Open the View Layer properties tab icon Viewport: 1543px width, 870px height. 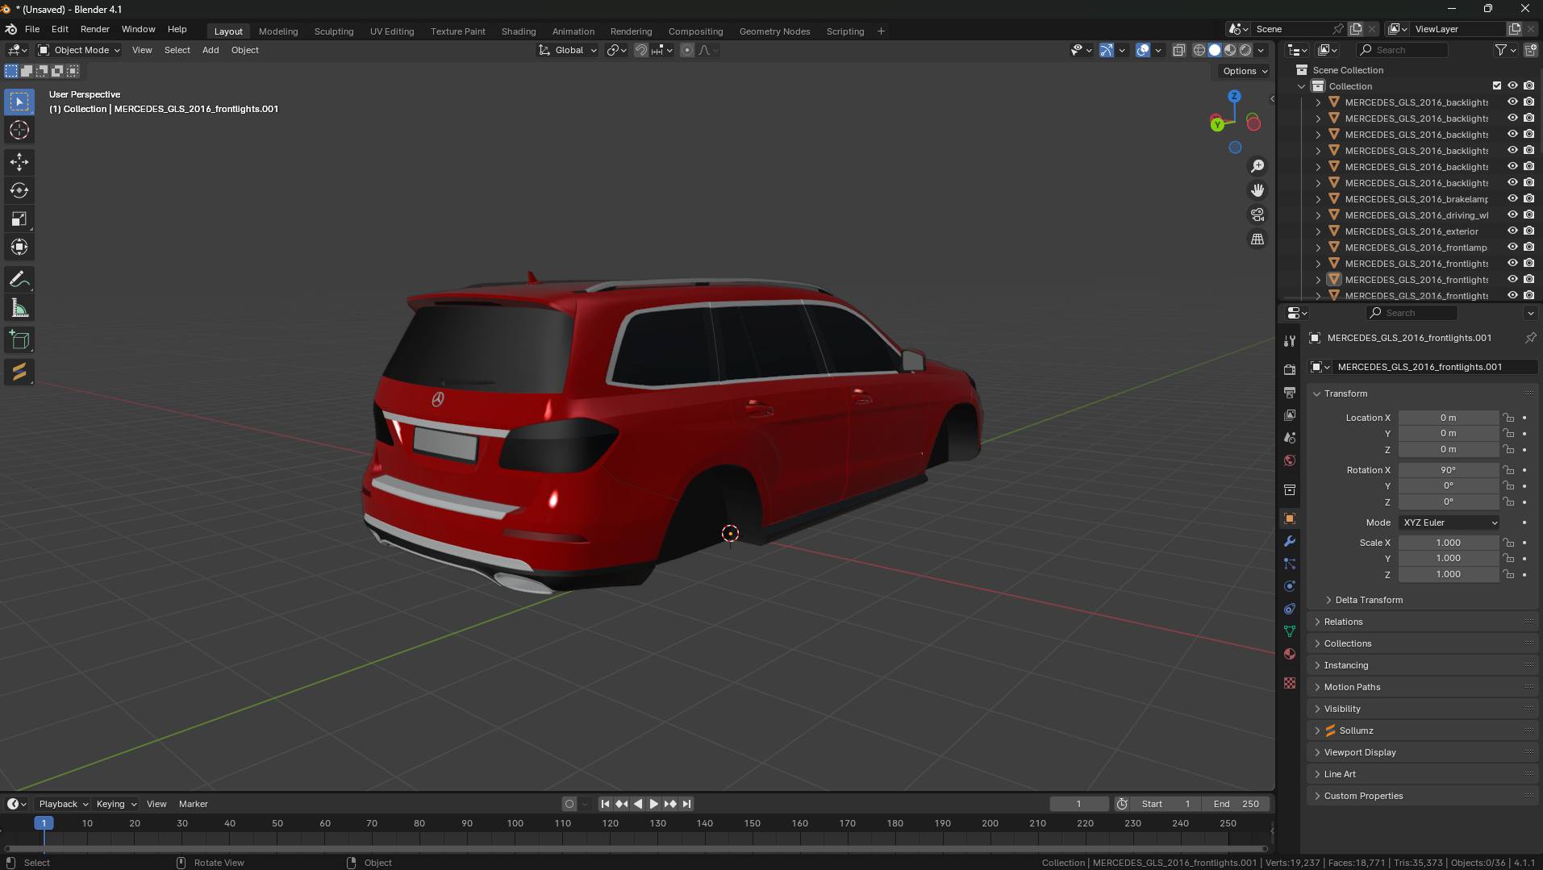(x=1290, y=414)
